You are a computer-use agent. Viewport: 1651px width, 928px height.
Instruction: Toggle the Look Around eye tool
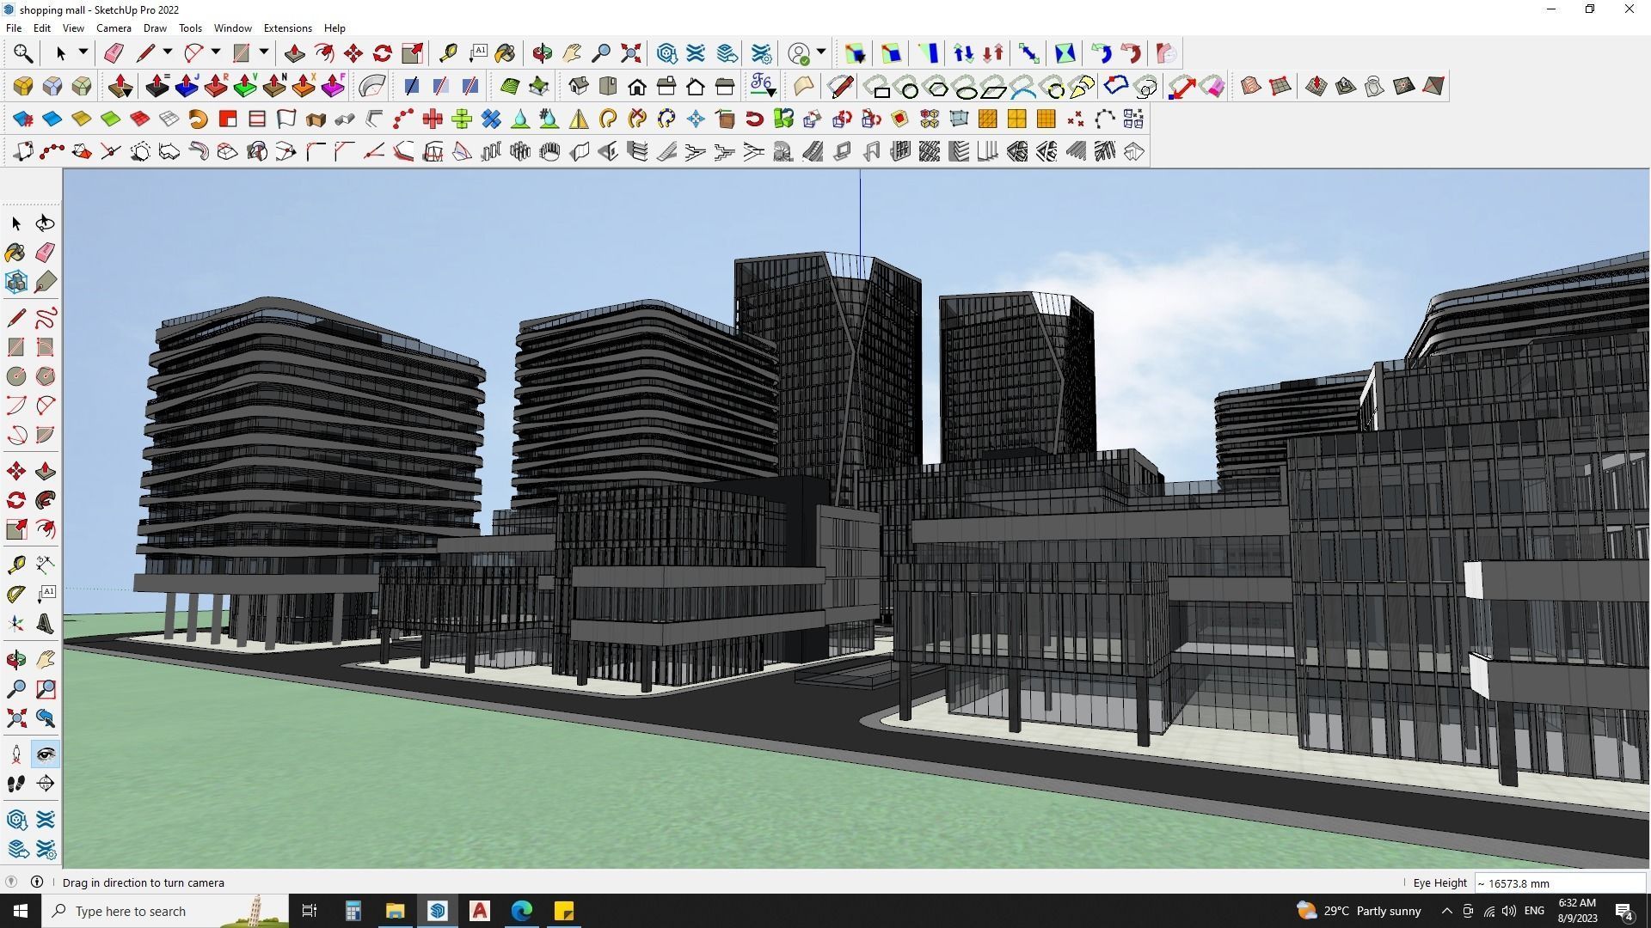click(46, 754)
